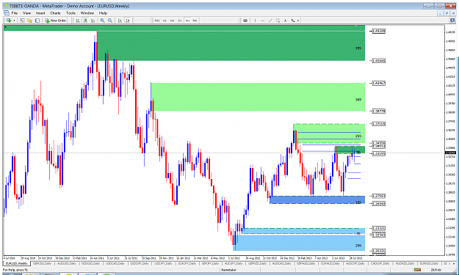Click the New Order button
This screenshot has height=275, width=459.
point(56,21)
